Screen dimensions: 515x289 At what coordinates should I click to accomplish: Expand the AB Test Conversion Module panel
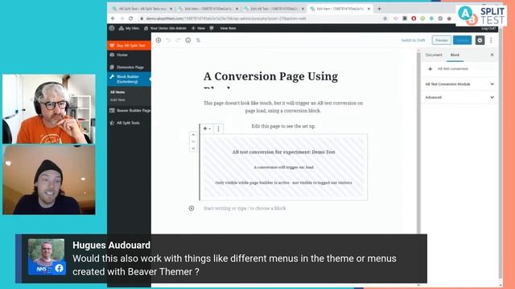[x=459, y=84]
